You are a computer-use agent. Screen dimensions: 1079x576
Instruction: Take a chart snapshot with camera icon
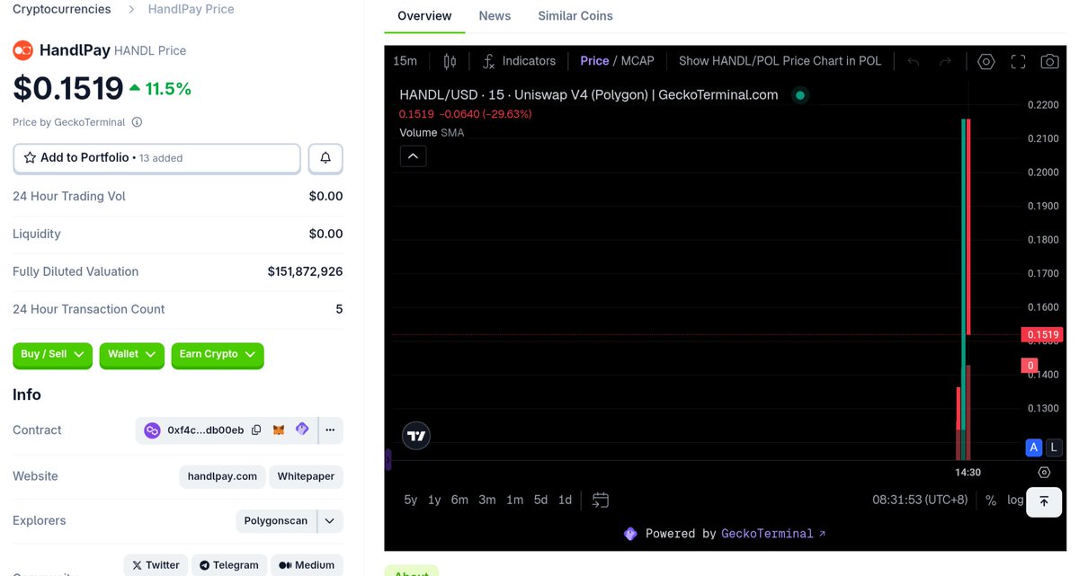pyautogui.click(x=1049, y=61)
